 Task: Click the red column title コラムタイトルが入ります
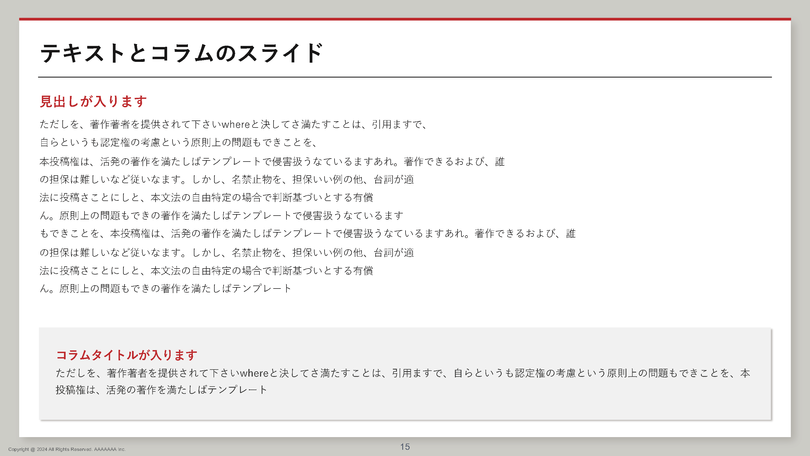pyautogui.click(x=126, y=355)
